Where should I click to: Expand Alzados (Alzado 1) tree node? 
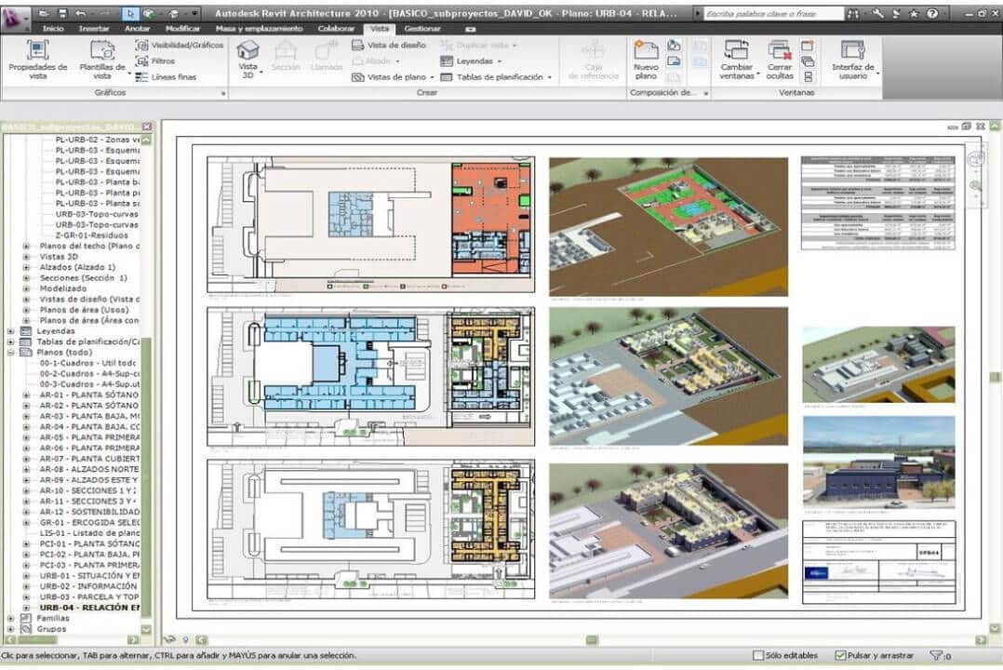pos(26,267)
